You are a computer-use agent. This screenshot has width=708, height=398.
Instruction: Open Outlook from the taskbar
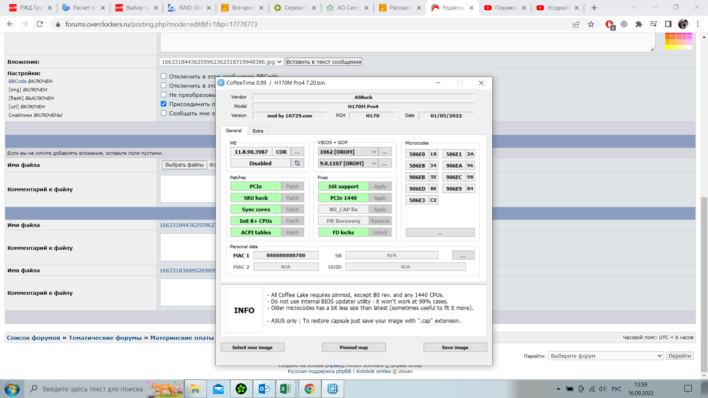coord(264,389)
